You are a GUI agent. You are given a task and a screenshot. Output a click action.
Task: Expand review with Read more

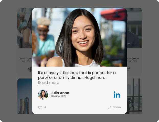pyautogui.click(x=49, y=83)
